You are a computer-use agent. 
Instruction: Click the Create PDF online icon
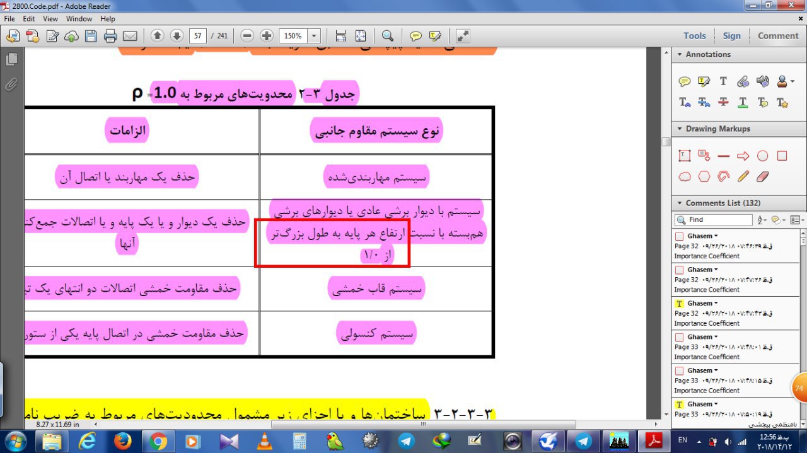[13, 36]
